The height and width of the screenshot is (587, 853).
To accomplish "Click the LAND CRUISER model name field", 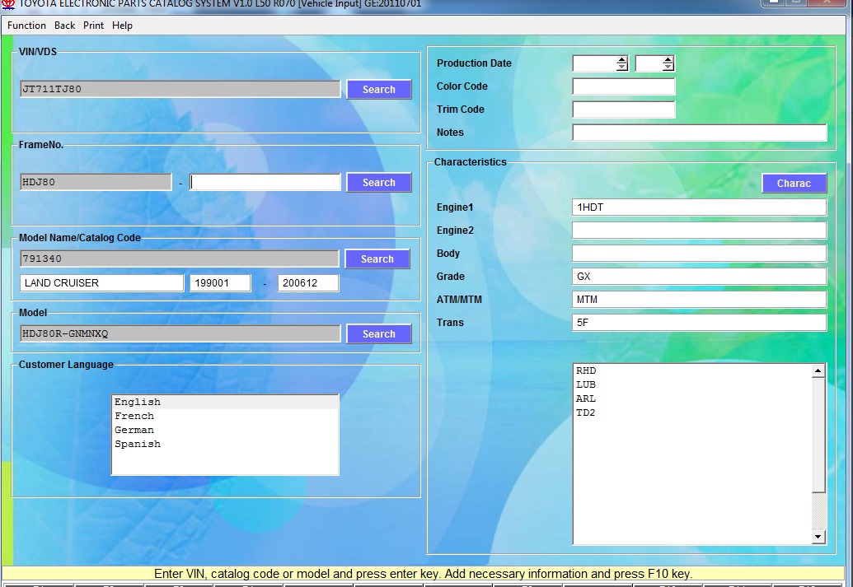I will click(x=101, y=283).
